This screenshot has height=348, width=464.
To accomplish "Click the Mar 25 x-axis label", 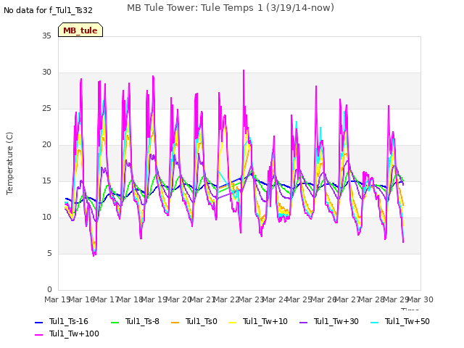I will tap(299, 299).
